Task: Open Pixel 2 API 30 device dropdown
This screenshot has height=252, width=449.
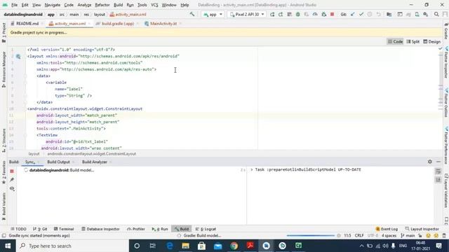Action: tap(247, 14)
